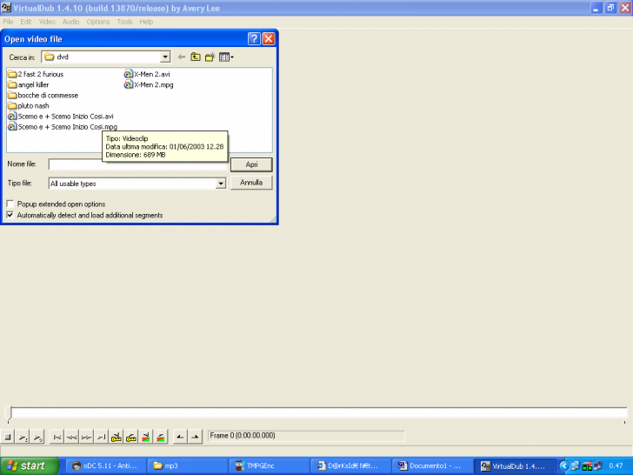Expand hidden system tray icons arrow

coord(563,466)
